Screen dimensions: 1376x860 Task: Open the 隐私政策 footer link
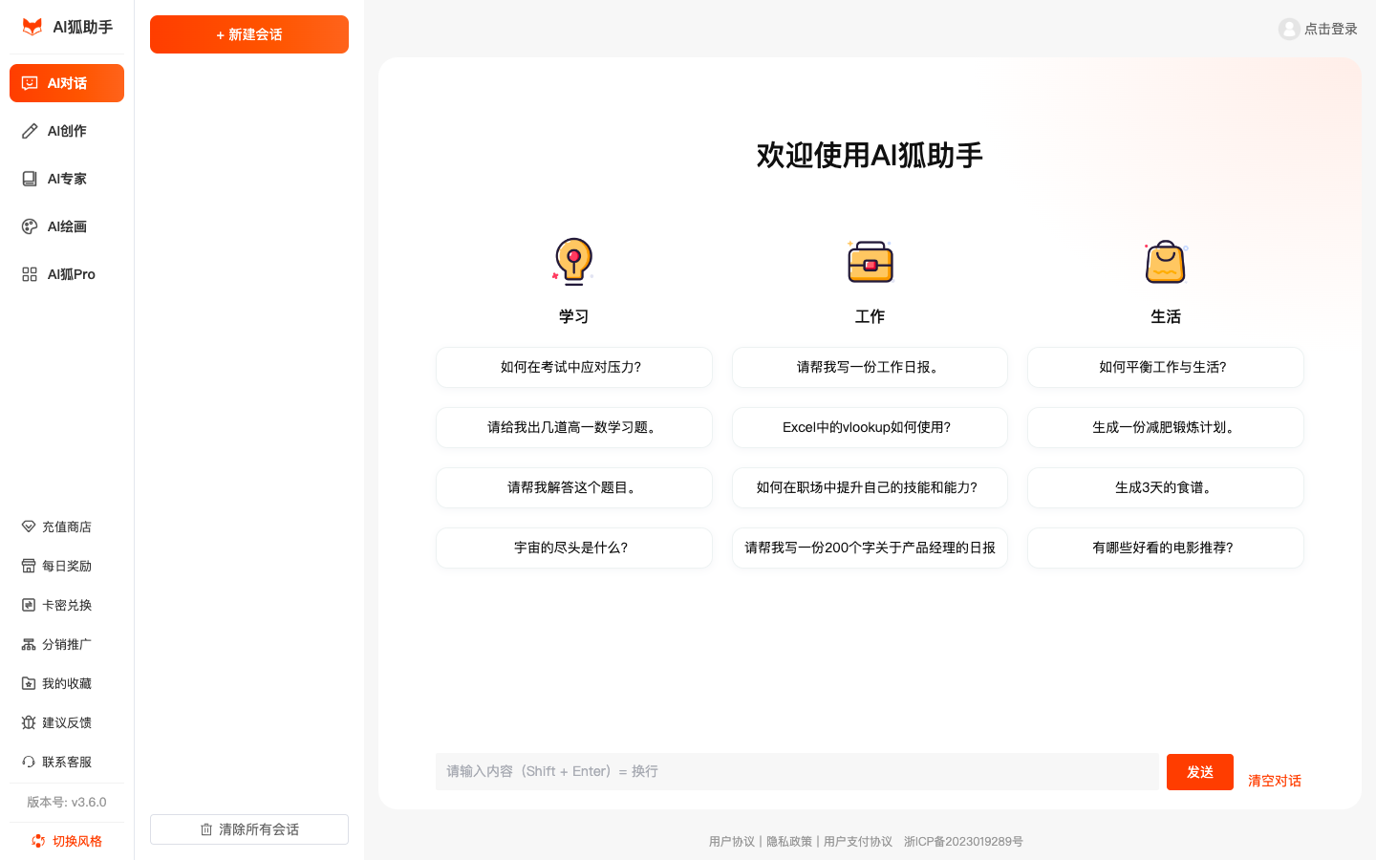point(789,842)
